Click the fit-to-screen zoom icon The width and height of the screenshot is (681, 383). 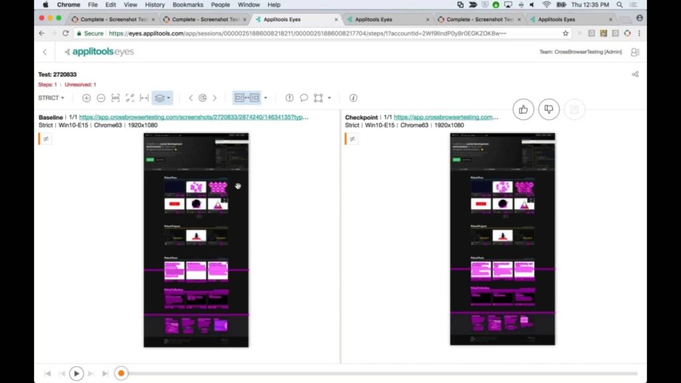click(130, 98)
